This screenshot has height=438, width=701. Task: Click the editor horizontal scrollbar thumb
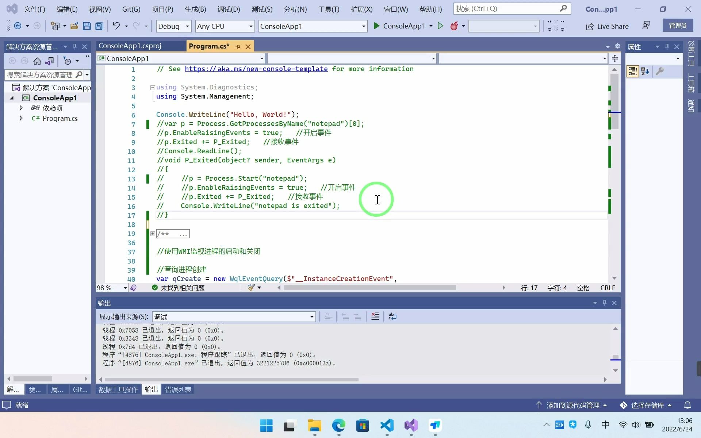369,288
